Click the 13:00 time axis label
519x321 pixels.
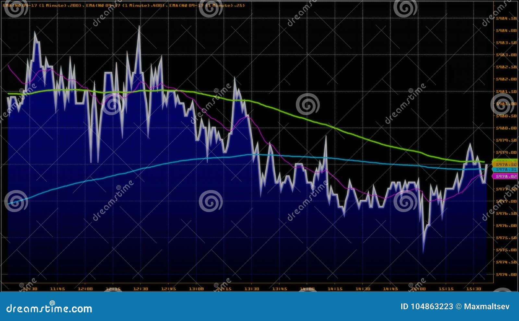[x=196, y=289]
